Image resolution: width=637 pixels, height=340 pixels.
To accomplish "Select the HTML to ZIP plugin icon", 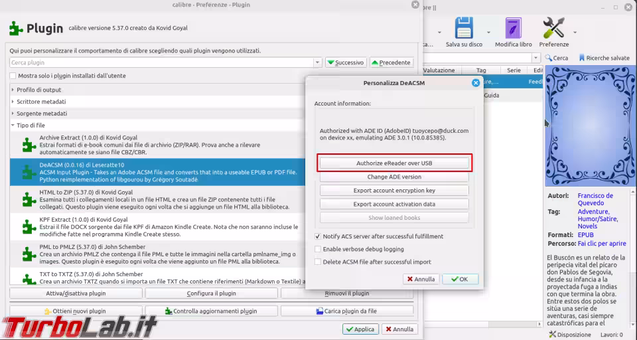I will coord(29,199).
